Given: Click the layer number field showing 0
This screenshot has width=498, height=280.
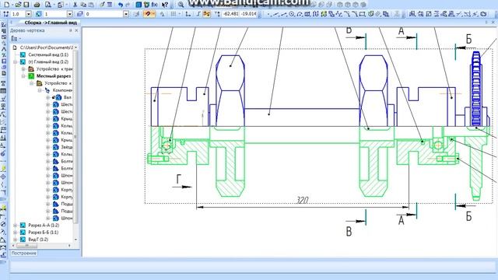Looking at the screenshot, I should pos(103,14).
